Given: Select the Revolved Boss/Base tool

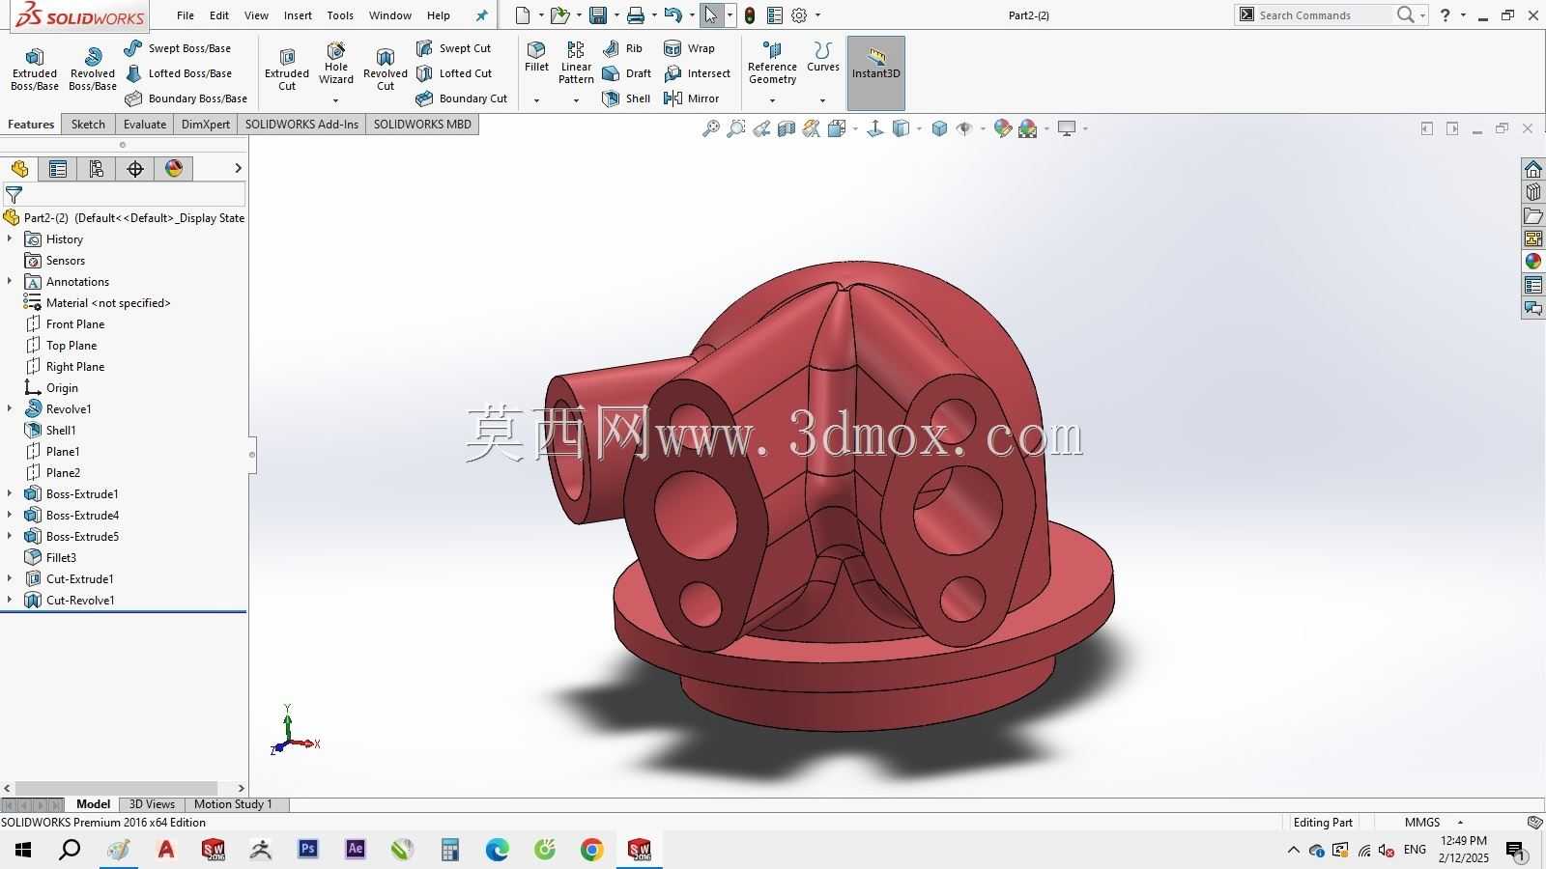Looking at the screenshot, I should point(93,70).
